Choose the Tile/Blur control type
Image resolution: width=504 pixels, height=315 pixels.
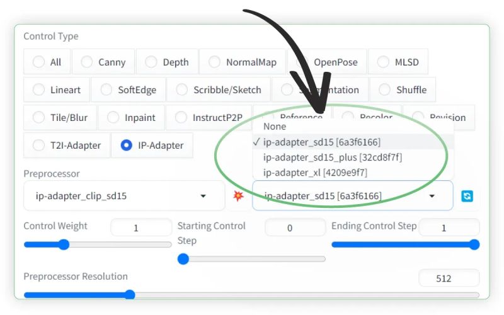pyautogui.click(x=60, y=117)
